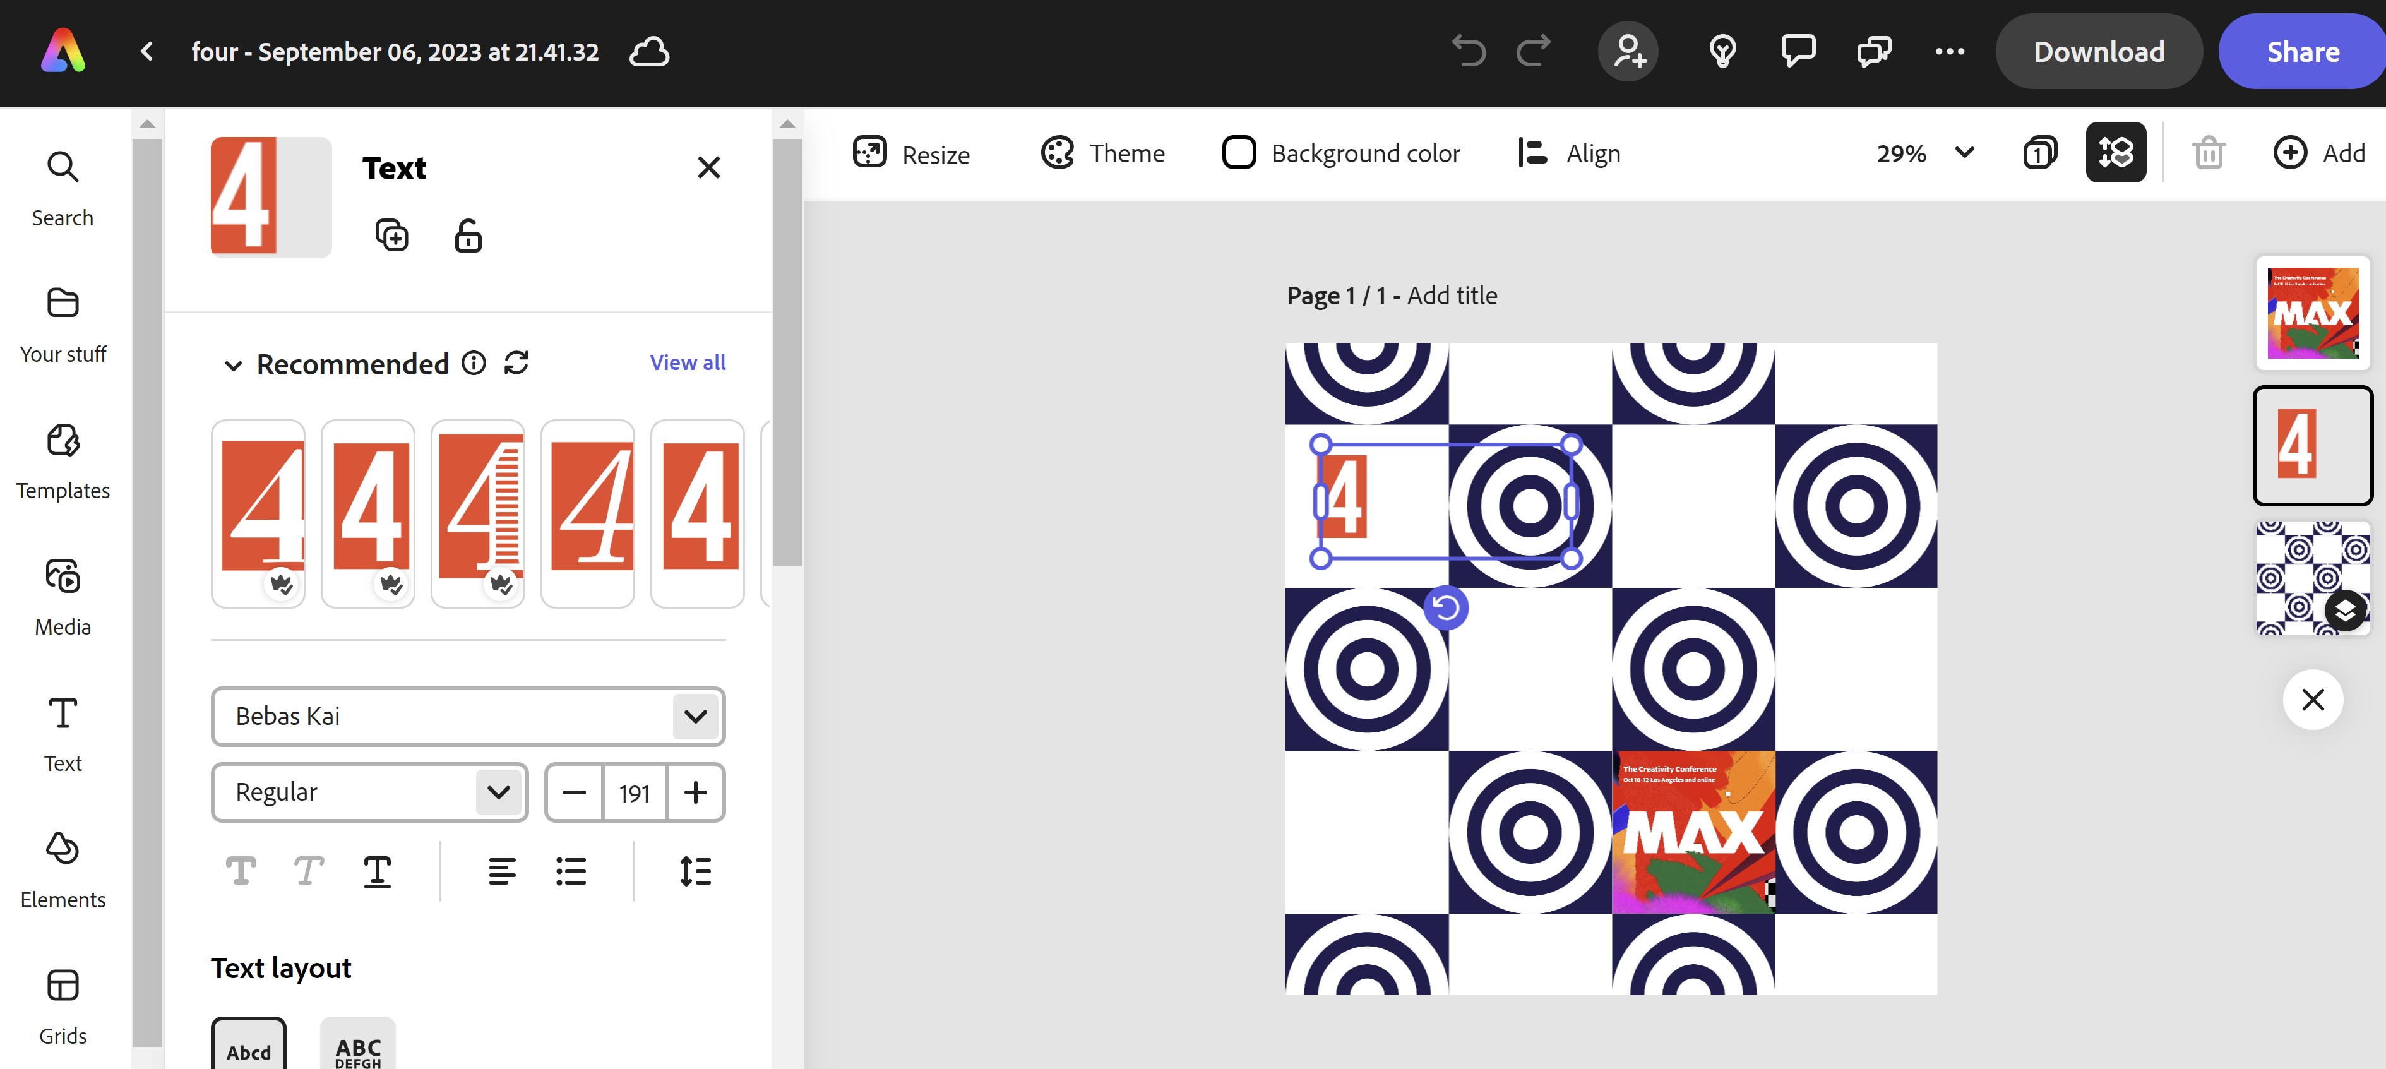Invite collaborators with the add person icon

click(x=1628, y=51)
